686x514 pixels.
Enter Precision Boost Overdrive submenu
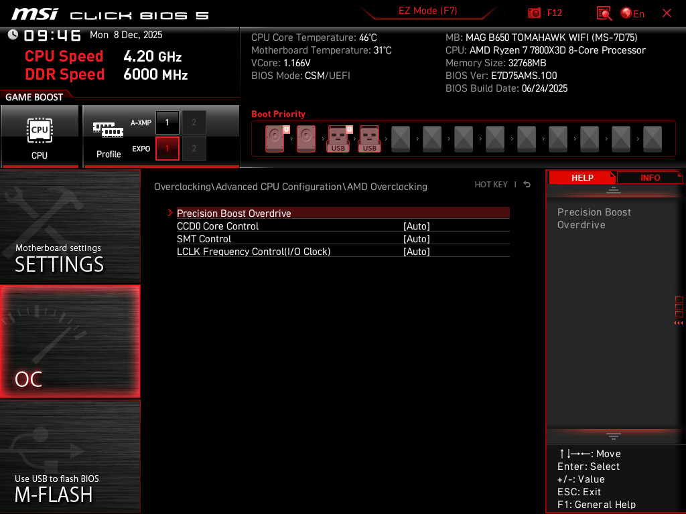click(x=343, y=213)
